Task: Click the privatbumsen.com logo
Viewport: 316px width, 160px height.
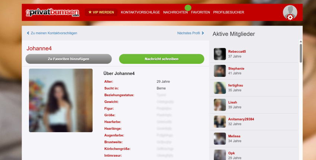Action: (x=52, y=12)
